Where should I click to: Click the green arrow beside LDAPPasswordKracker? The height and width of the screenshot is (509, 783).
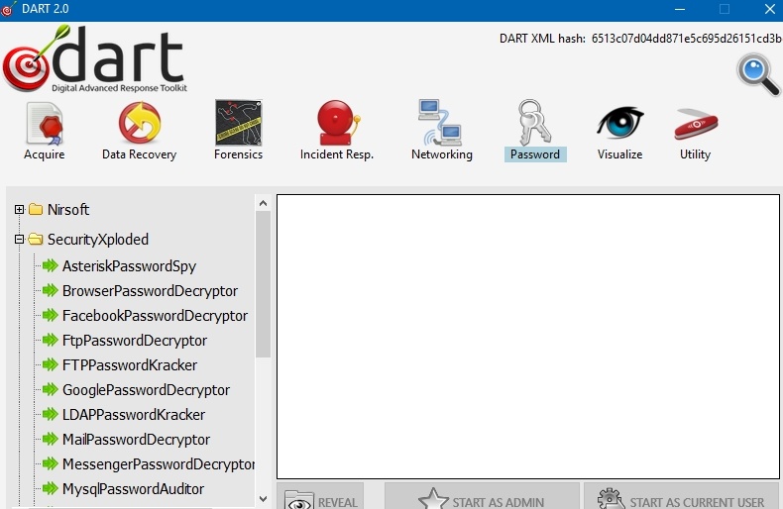click(x=50, y=414)
